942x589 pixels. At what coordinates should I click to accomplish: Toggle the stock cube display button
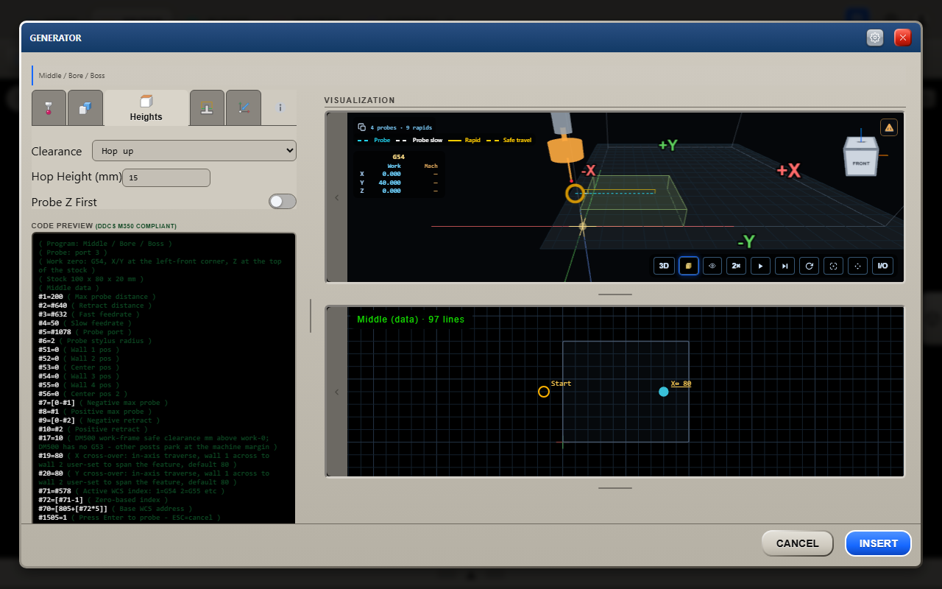tap(688, 266)
